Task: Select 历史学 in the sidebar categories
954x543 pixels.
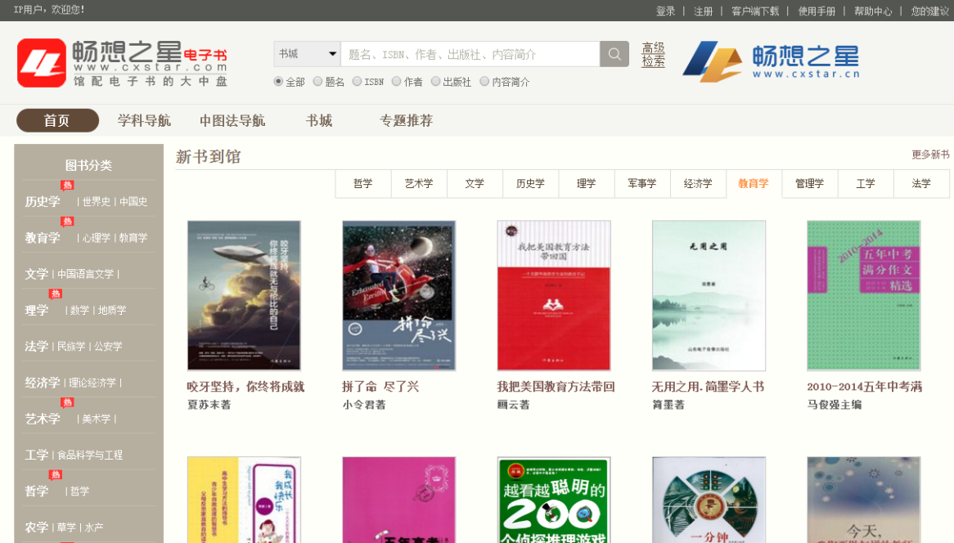Action: point(43,201)
